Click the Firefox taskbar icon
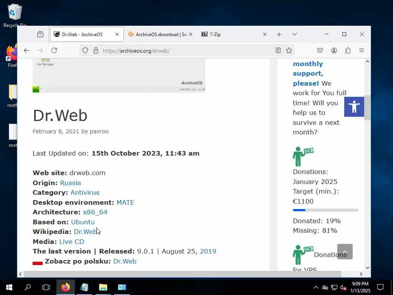Viewport: 393px width, 295px height. pyautogui.click(x=66, y=287)
